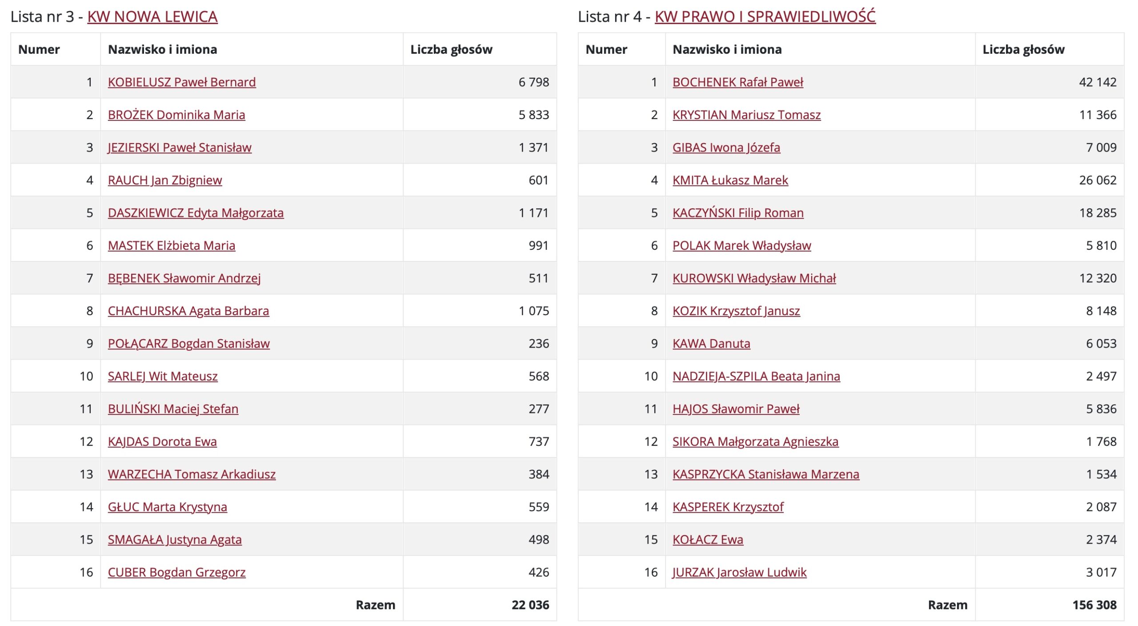Open candidate KOBIELUSZ Paweł Bernard
This screenshot has width=1138, height=626.
[182, 82]
